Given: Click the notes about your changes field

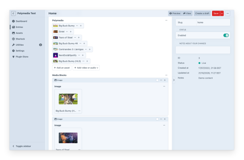Looking at the screenshot, I should coord(203,50).
